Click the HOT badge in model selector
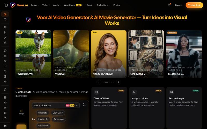Screen dimensions: 207x129 tap(68, 106)
